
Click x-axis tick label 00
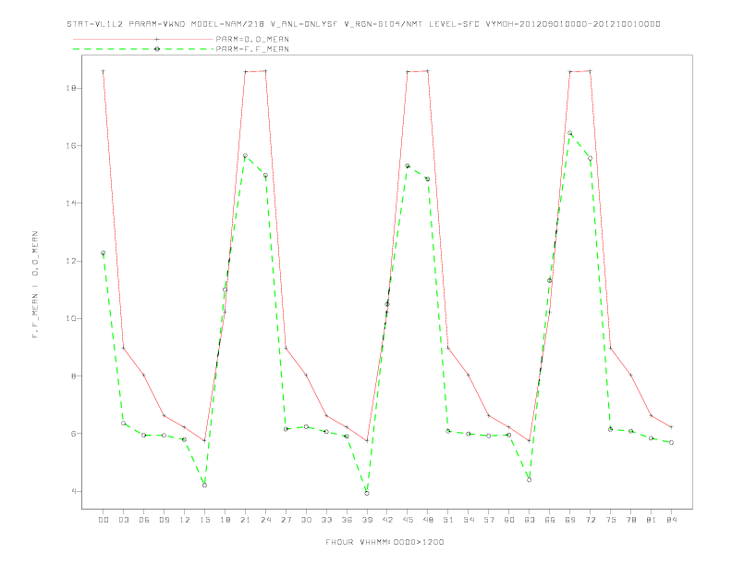(104, 520)
